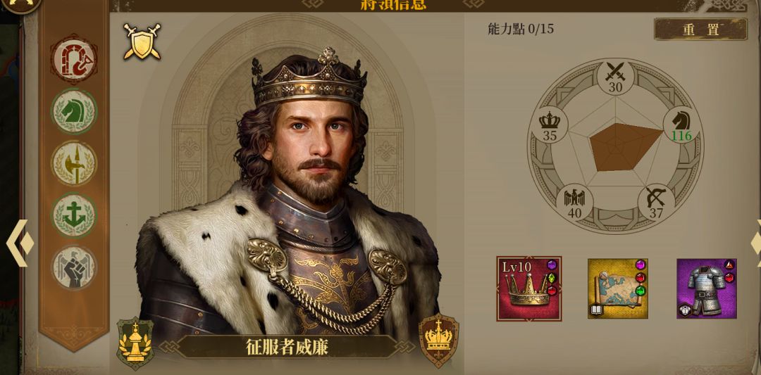This screenshot has height=375, width=761.
Task: Select the green anchor navy icon
Action: pyautogui.click(x=74, y=215)
